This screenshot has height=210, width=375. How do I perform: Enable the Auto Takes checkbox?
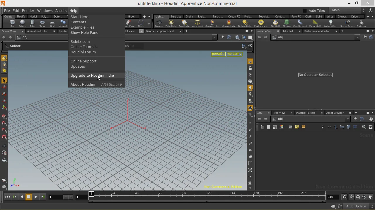click(x=305, y=10)
